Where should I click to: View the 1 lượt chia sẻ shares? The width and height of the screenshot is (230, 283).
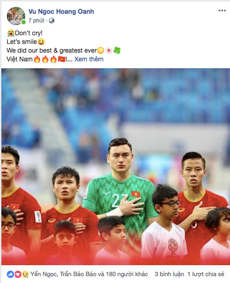tap(206, 274)
